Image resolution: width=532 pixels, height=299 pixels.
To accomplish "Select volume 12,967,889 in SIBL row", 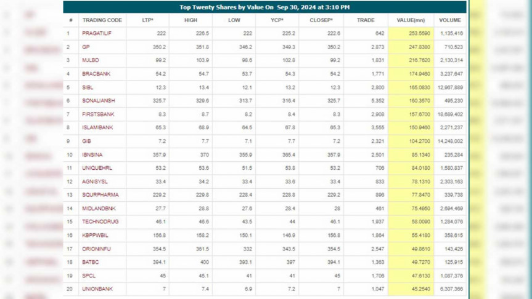I will [450, 87].
